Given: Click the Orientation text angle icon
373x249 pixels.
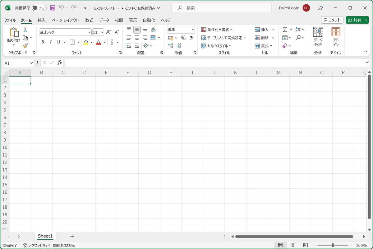Looking at the screenshot, I should [146, 46].
